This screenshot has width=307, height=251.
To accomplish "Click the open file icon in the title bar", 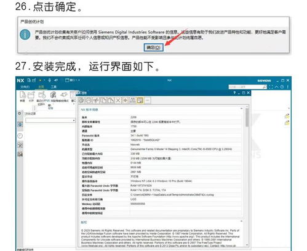I will pos(34,80).
